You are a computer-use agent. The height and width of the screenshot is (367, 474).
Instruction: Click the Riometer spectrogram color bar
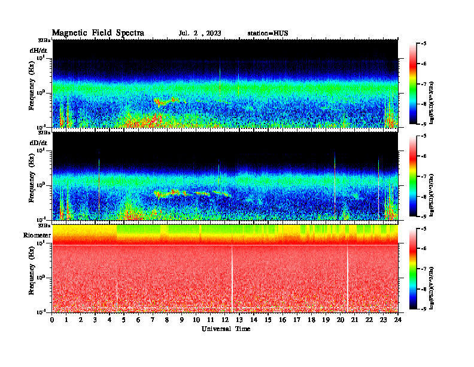click(x=413, y=269)
